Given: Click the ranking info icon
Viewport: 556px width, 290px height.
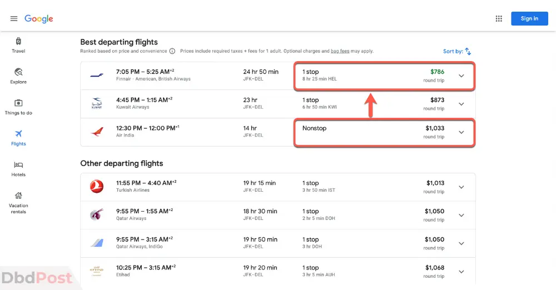Looking at the screenshot, I should coord(172,51).
